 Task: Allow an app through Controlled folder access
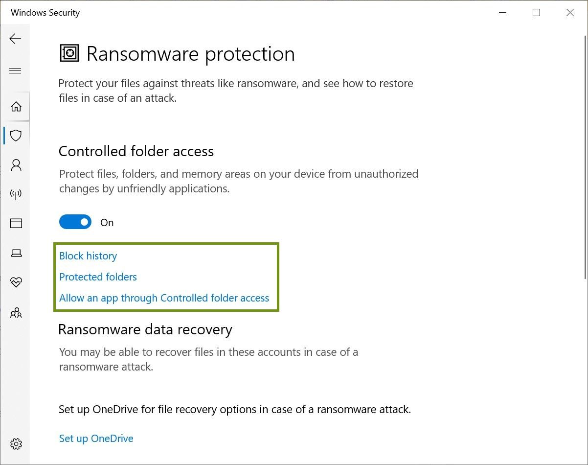click(164, 298)
